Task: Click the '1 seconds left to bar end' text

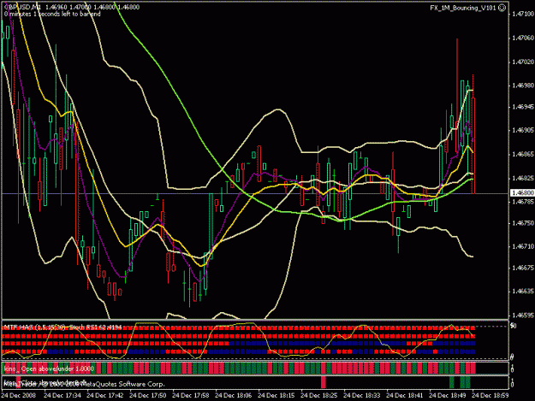Action: tap(66, 14)
